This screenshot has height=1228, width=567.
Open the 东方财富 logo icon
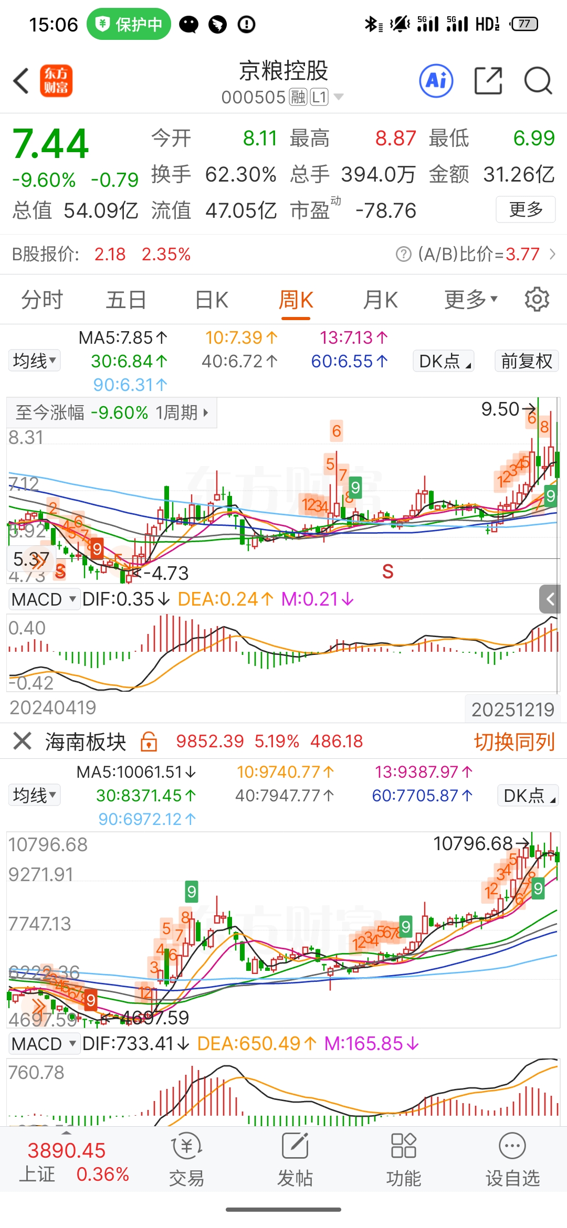(56, 81)
